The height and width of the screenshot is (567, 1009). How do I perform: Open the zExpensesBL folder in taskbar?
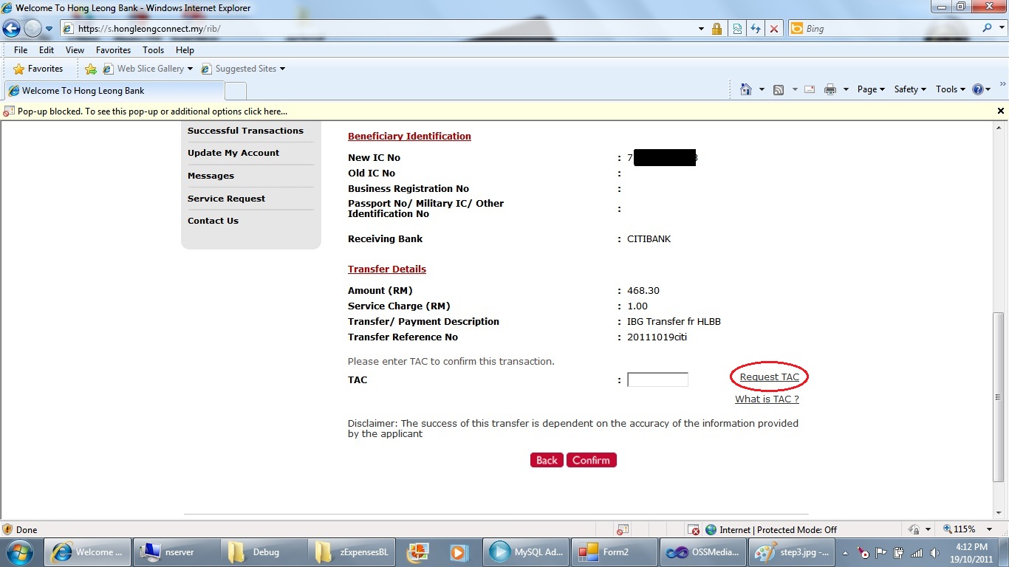[352, 552]
